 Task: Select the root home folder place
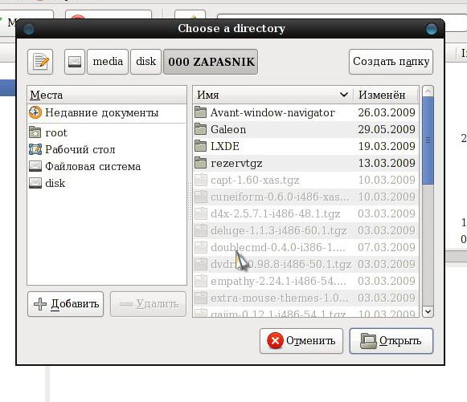[x=107, y=132]
